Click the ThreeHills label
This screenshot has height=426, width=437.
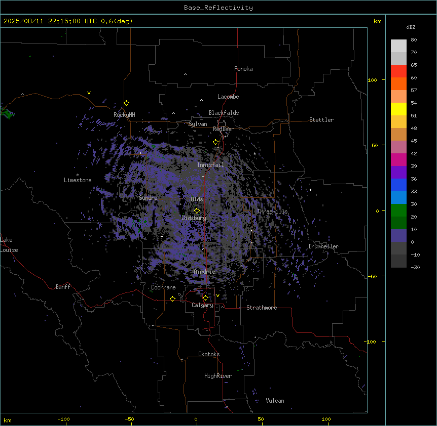tap(272, 211)
